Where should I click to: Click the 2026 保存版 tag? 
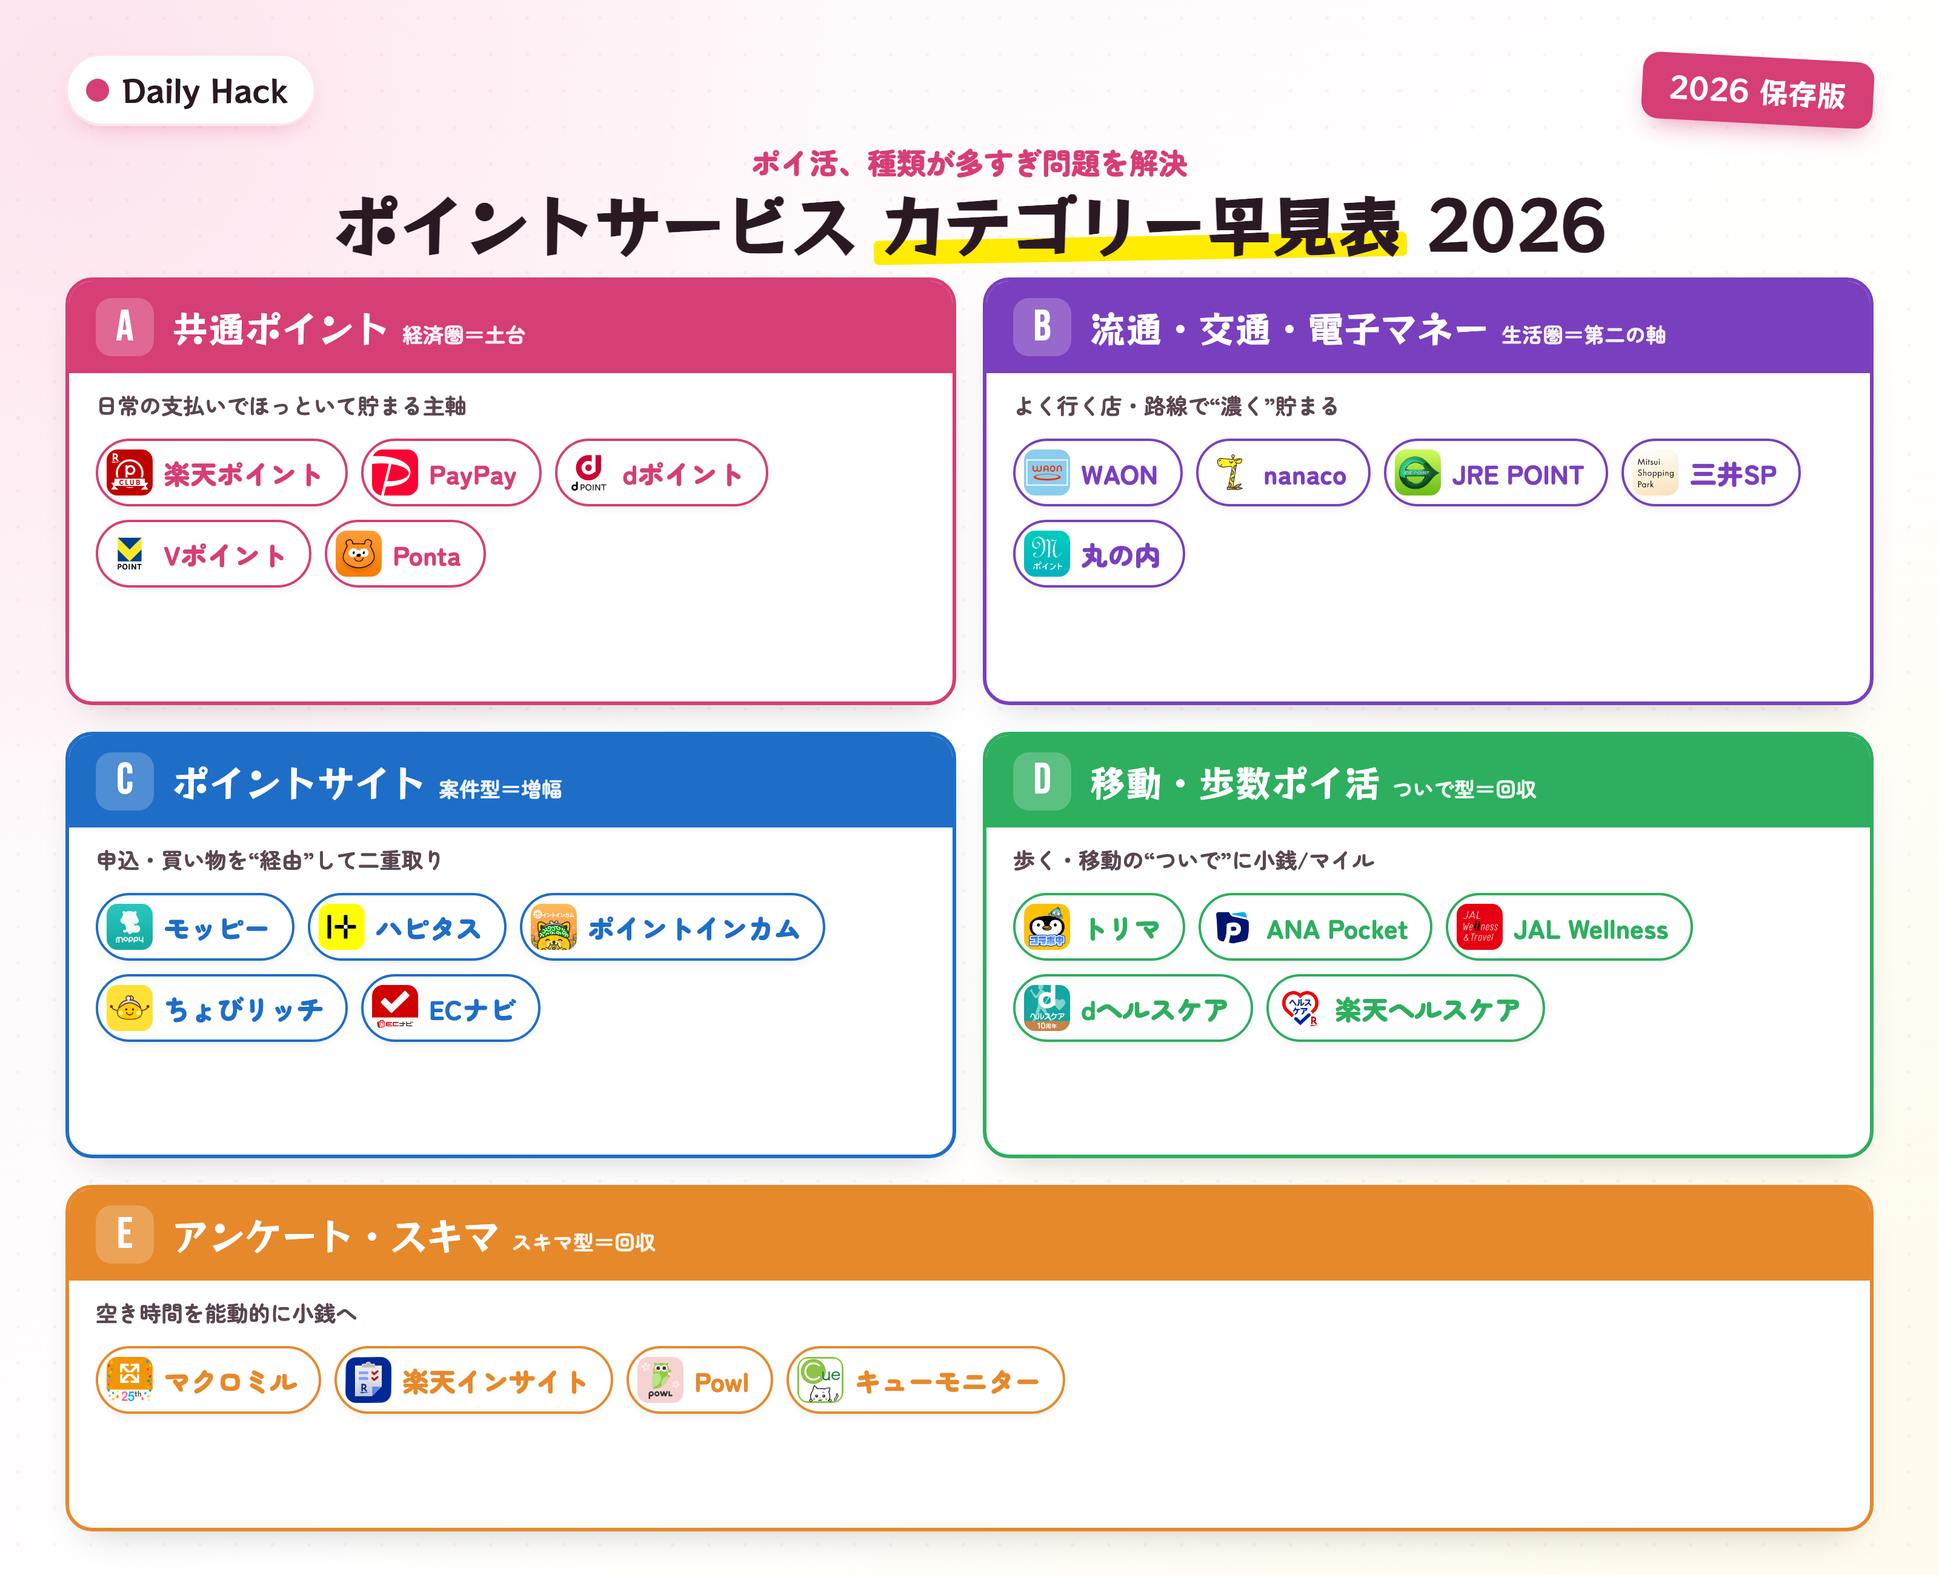coord(1758,91)
